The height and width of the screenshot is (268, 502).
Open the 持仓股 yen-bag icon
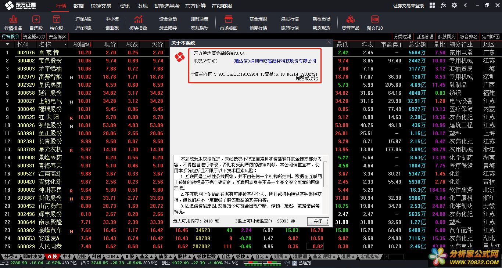point(57,19)
